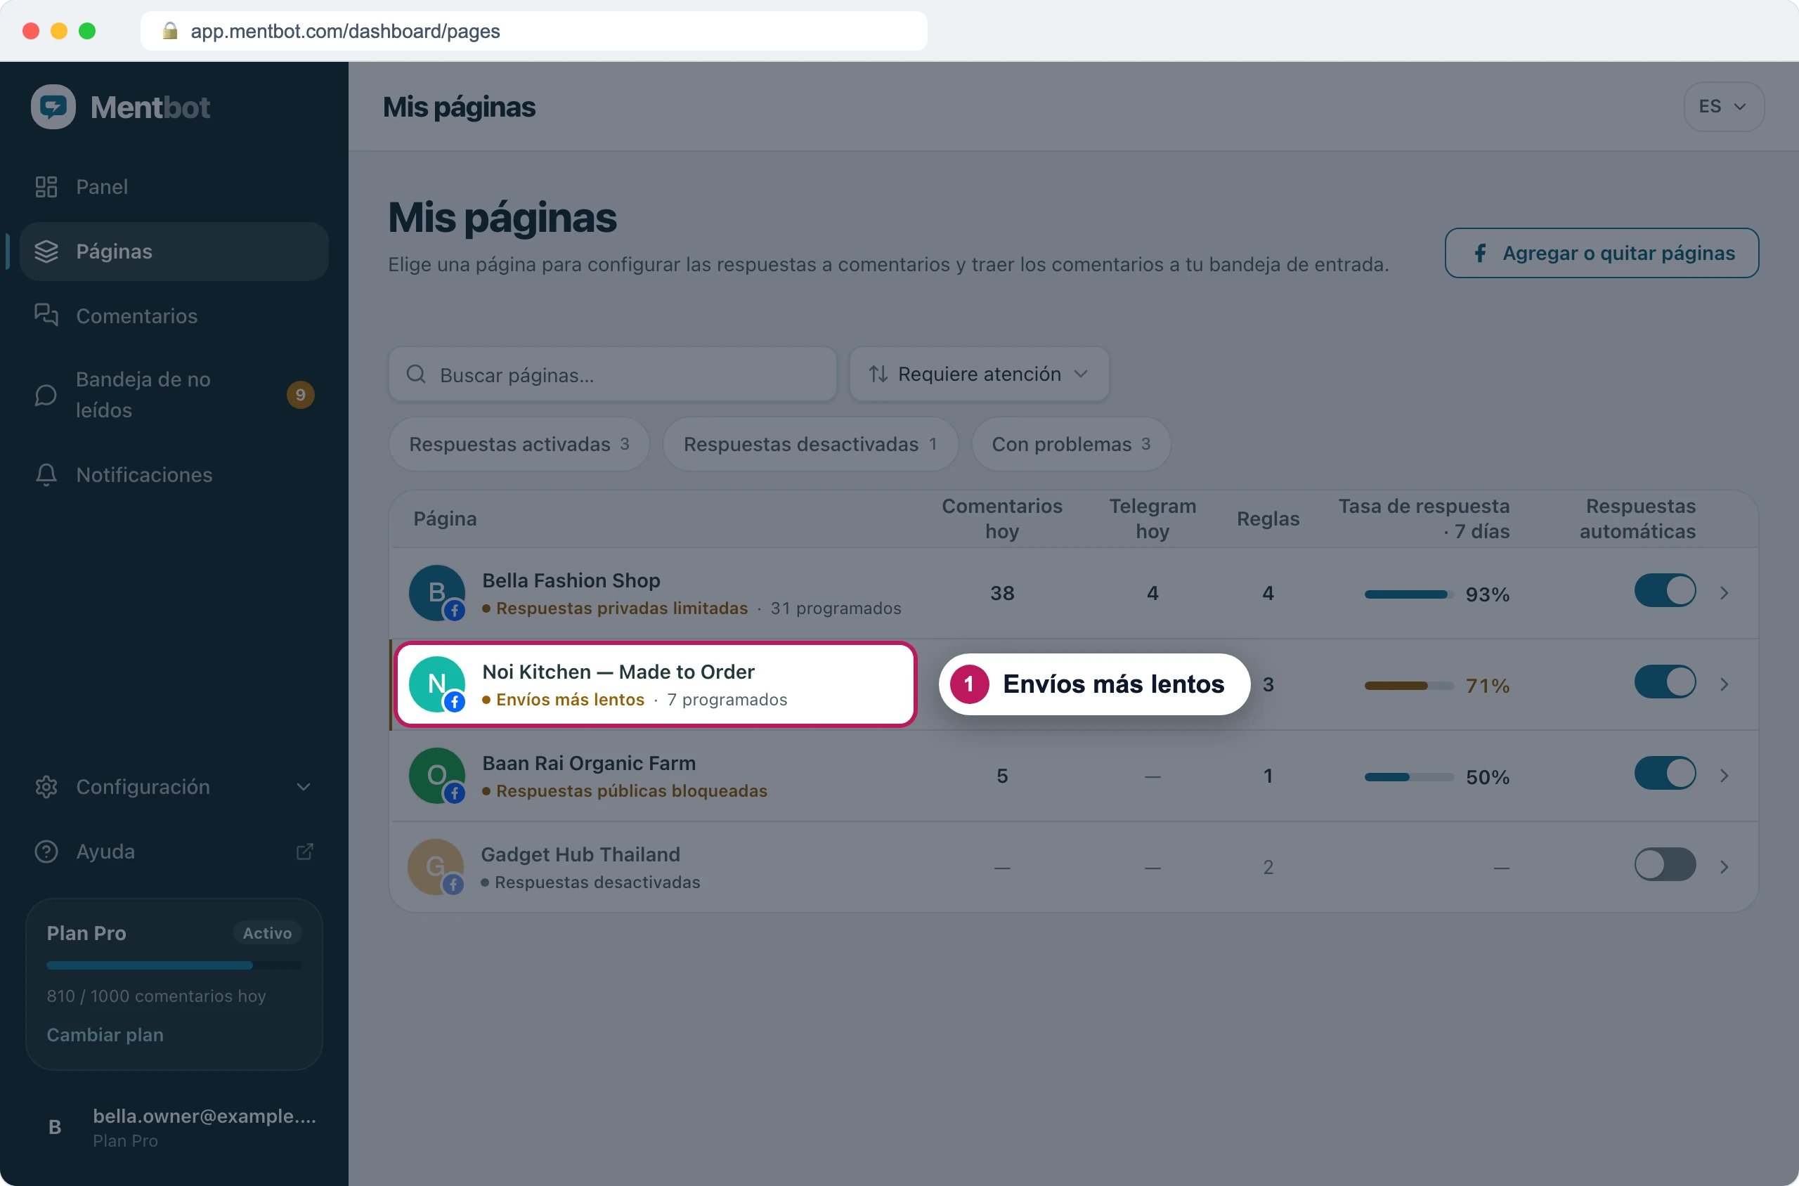Toggle auto replies for Bella Fashion Shop

1664,591
